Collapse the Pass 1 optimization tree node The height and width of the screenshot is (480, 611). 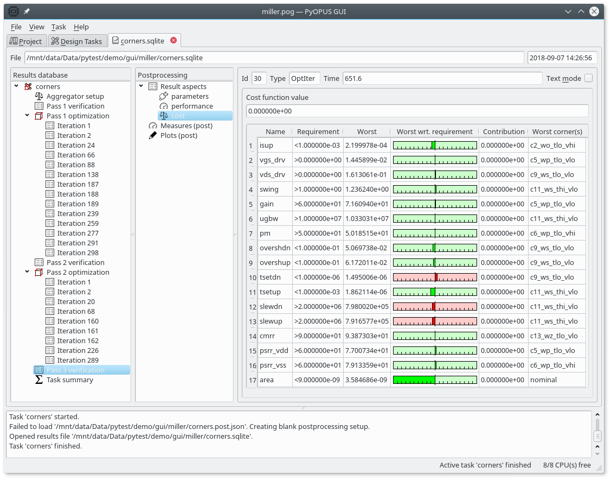27,116
